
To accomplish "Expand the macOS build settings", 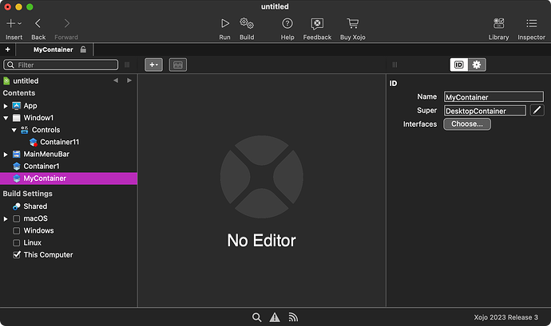I will tap(6, 219).
